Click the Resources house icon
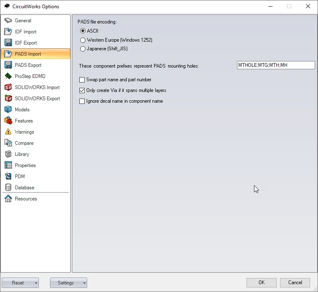The image size is (318, 292). pyautogui.click(x=8, y=199)
